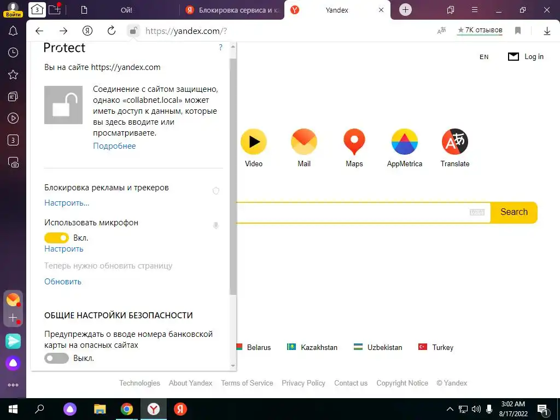The height and width of the screenshot is (420, 560).
Task: Open Windows taskbar search
Action: 39,409
